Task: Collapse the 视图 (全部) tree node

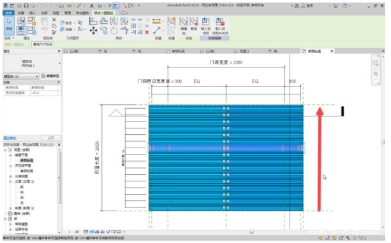Action: click(5, 150)
